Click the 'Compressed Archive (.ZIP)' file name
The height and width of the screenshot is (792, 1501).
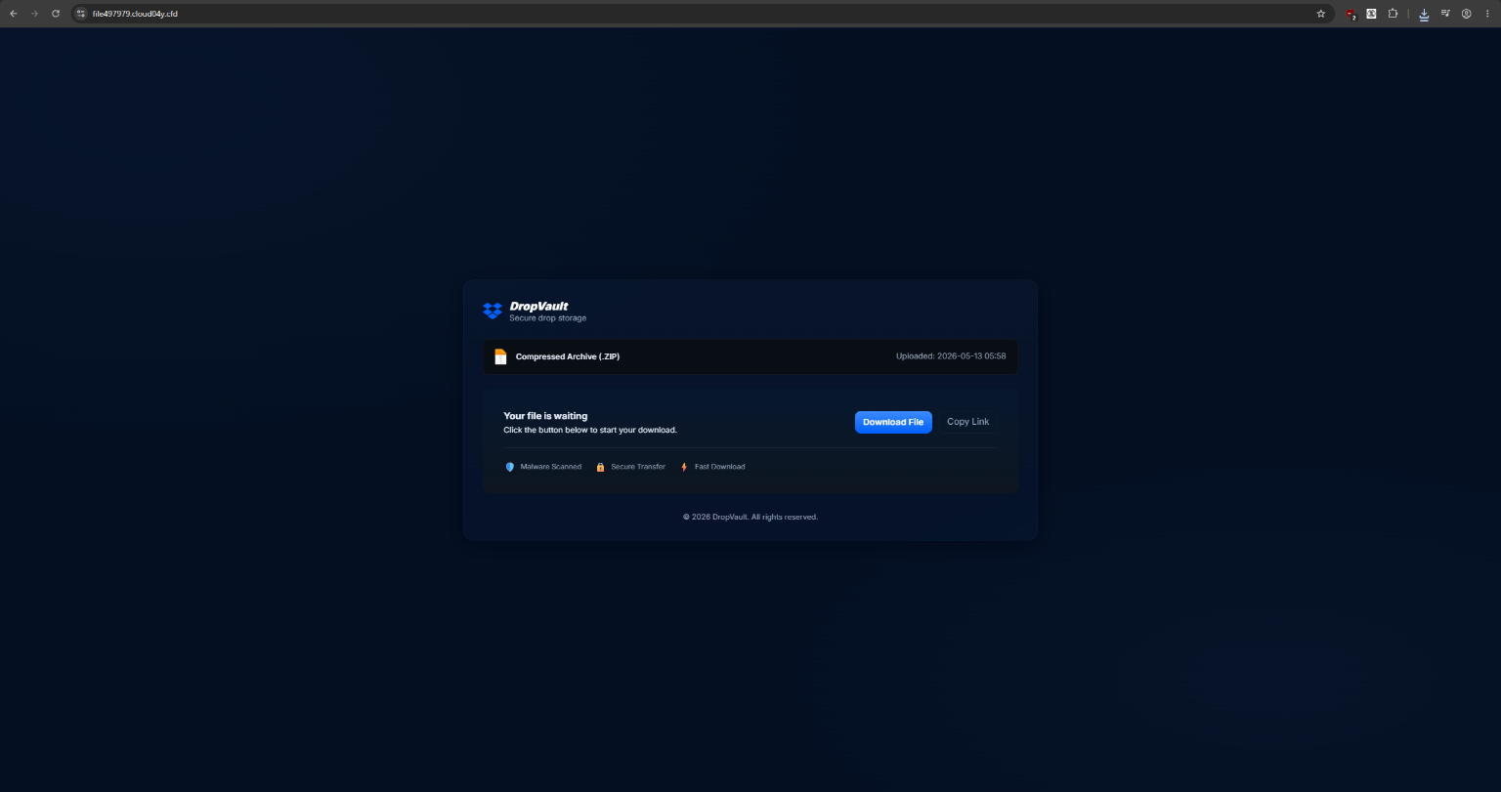point(568,356)
